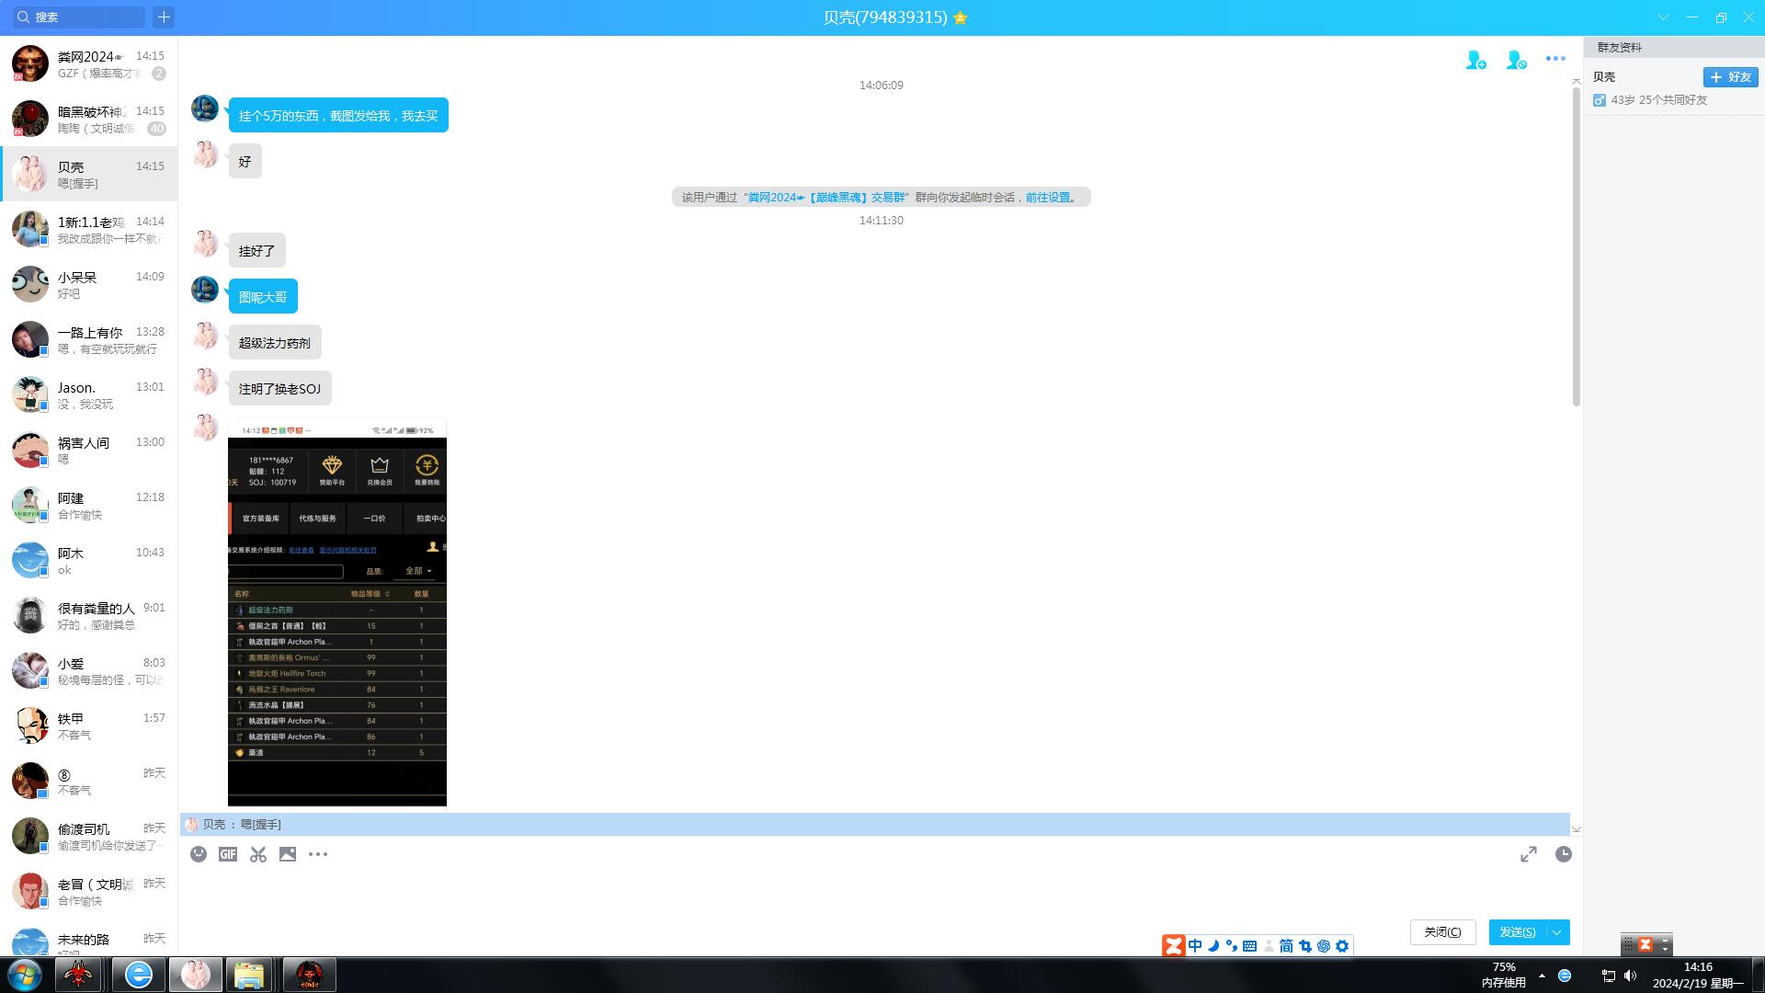Screen dimensions: 1765x993
Task: Click the block user icon at top right
Action: (x=1516, y=60)
